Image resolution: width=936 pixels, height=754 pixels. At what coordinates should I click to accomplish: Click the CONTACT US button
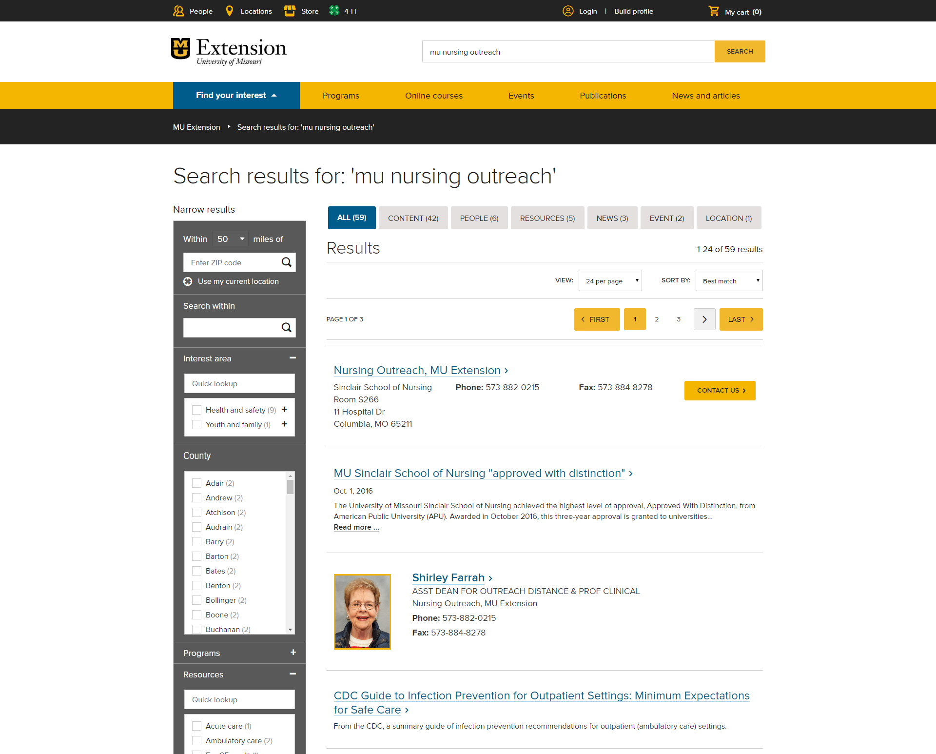pos(720,391)
